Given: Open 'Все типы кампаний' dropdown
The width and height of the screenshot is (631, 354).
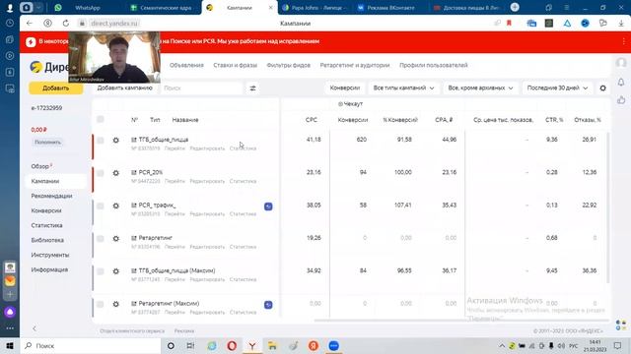Looking at the screenshot, I should pos(403,88).
